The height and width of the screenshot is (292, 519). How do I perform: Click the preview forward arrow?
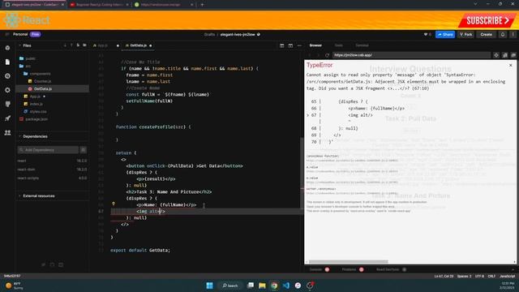318,55
